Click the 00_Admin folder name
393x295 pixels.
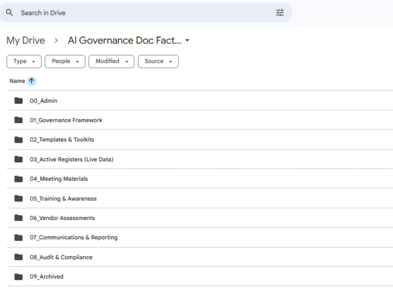pos(44,101)
